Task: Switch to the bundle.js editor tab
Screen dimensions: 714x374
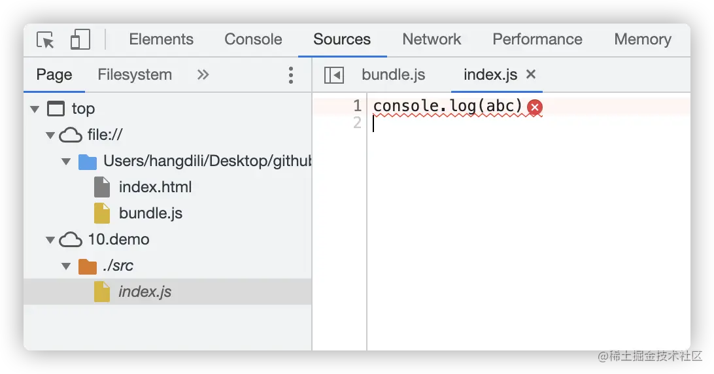Action: 394,75
